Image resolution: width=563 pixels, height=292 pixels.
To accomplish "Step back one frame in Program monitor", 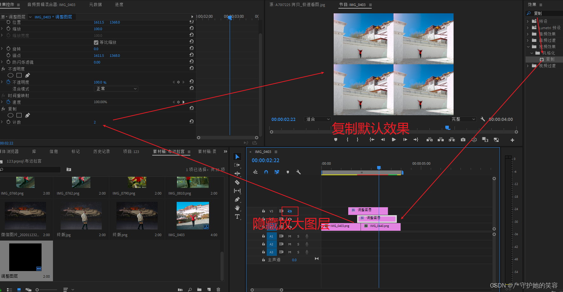I will click(383, 140).
